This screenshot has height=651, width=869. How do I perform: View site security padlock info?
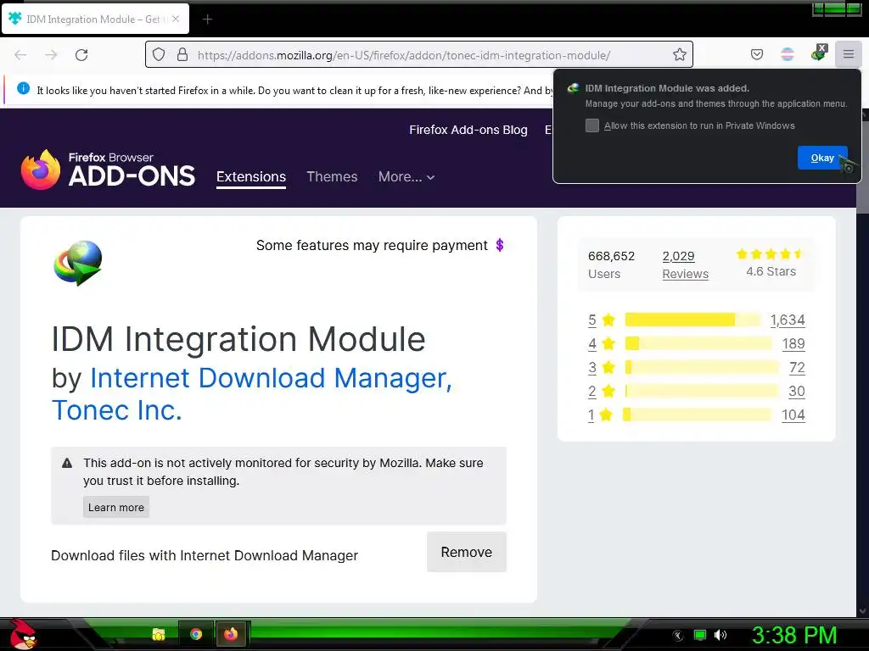pyautogui.click(x=182, y=54)
